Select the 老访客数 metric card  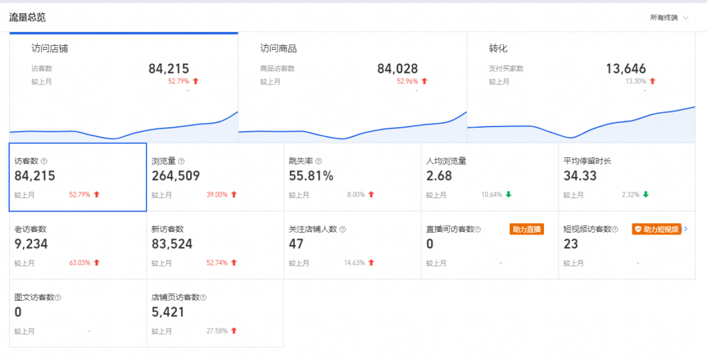[77, 246]
